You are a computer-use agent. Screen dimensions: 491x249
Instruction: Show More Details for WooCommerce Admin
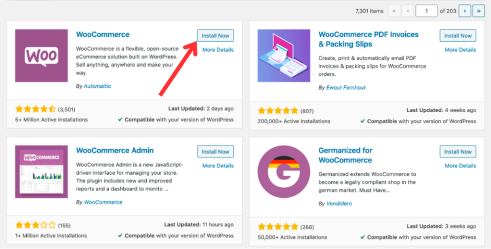(218, 166)
